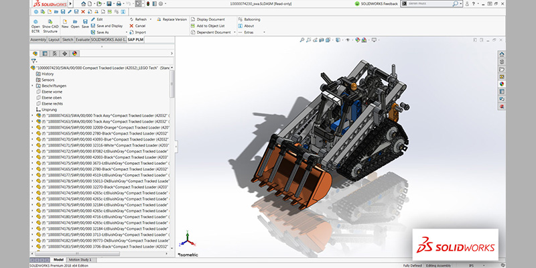The image size is (536, 268).
Task: Open the Extras dropdown arrow
Action: pos(264,32)
